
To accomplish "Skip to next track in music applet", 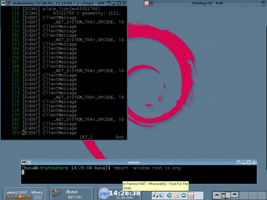I will (24, 197).
